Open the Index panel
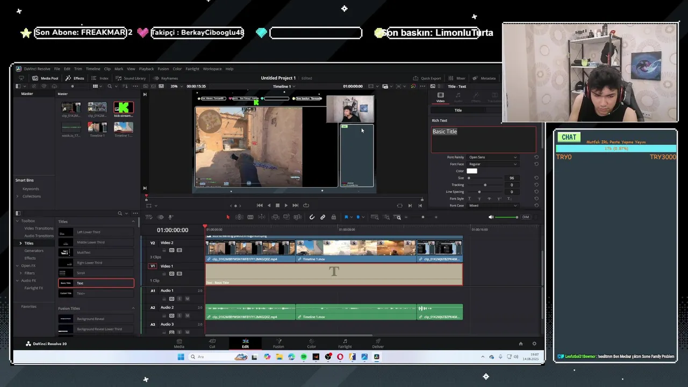The width and height of the screenshot is (688, 387). [100, 78]
